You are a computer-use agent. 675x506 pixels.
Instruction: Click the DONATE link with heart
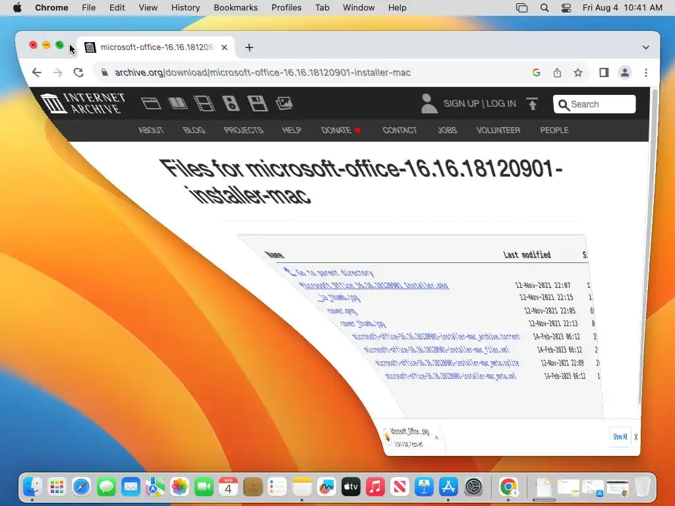pos(341,130)
